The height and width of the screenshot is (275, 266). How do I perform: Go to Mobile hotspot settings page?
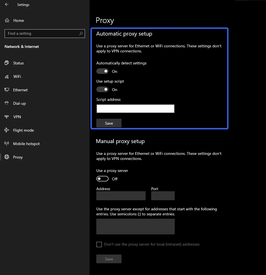click(26, 144)
